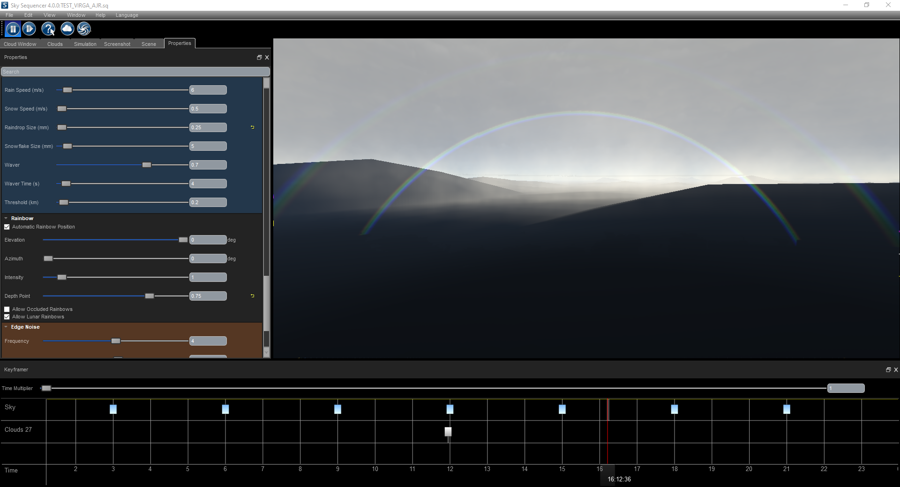This screenshot has height=487, width=900.
Task: Select the Sky keyframe at hour 3
Action: coord(113,409)
